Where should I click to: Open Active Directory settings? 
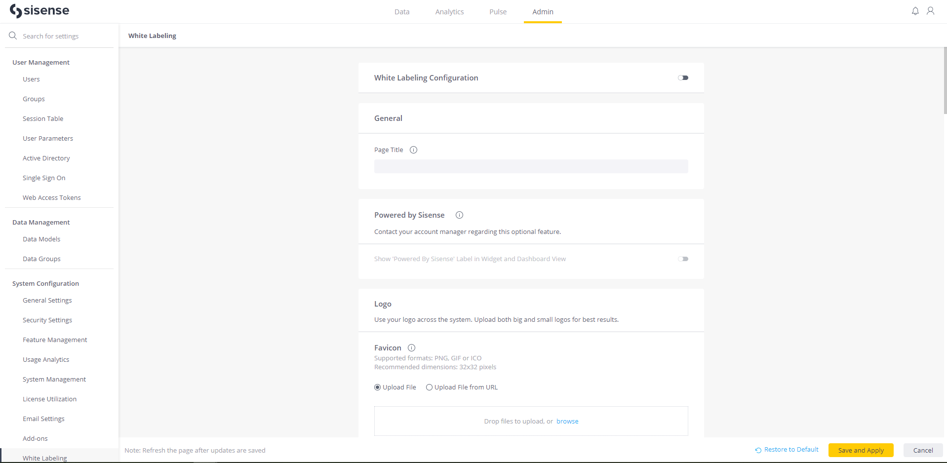(x=46, y=158)
